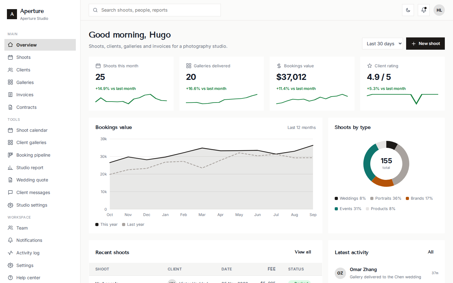Click Brands 17% legend entry
The image size is (453, 283).
[419, 198]
